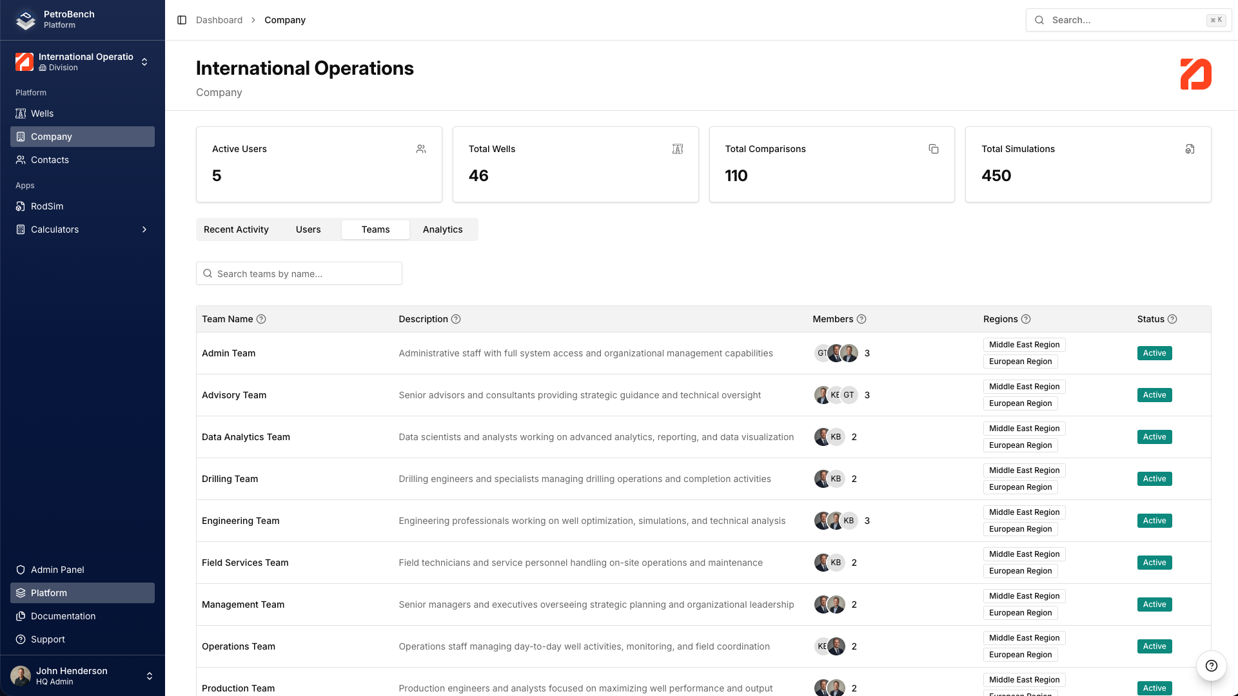The height and width of the screenshot is (696, 1238).
Task: Click the orange company logo in header
Action: 1195,74
